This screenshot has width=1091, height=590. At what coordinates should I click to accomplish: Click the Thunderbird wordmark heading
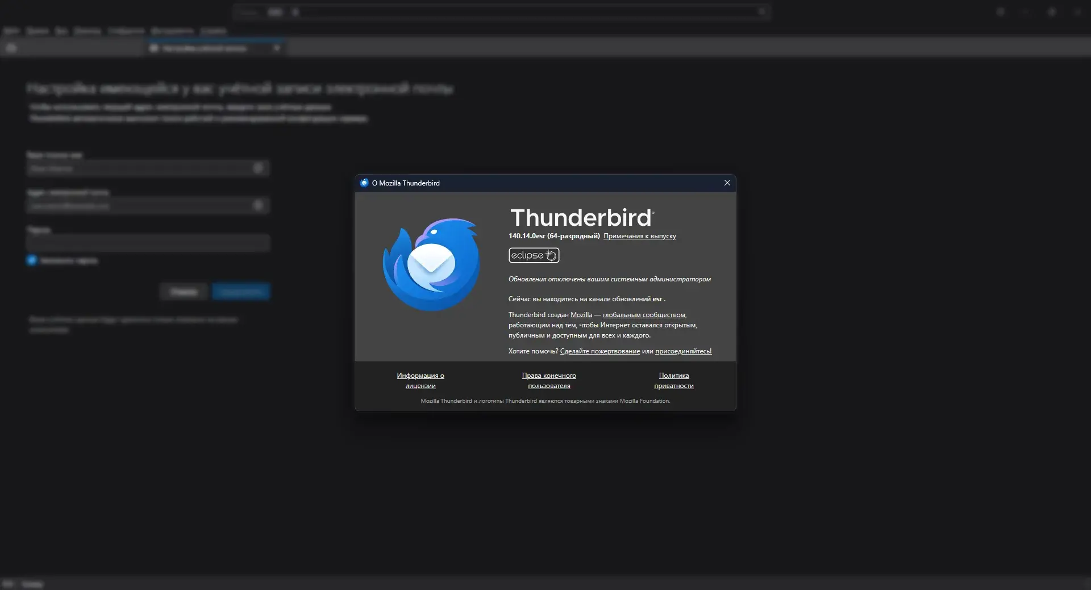[582, 218]
